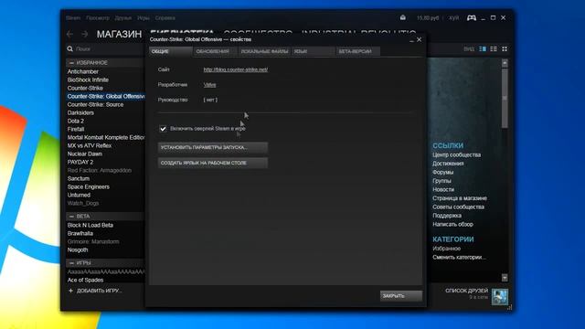This screenshot has width=585, height=329.
Task: Go back with the left navigation arrow
Action: tap(69, 34)
